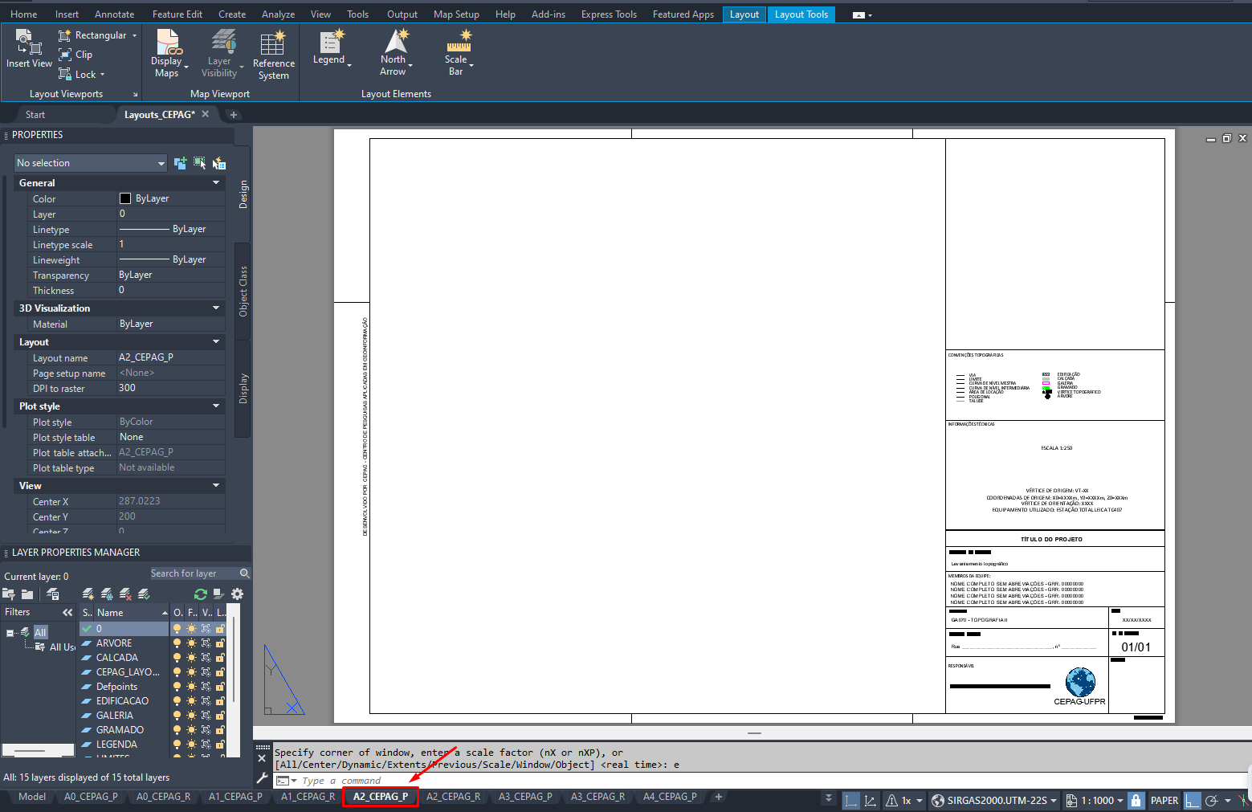Click the Search for layer field
This screenshot has width=1252, height=812.
[193, 573]
